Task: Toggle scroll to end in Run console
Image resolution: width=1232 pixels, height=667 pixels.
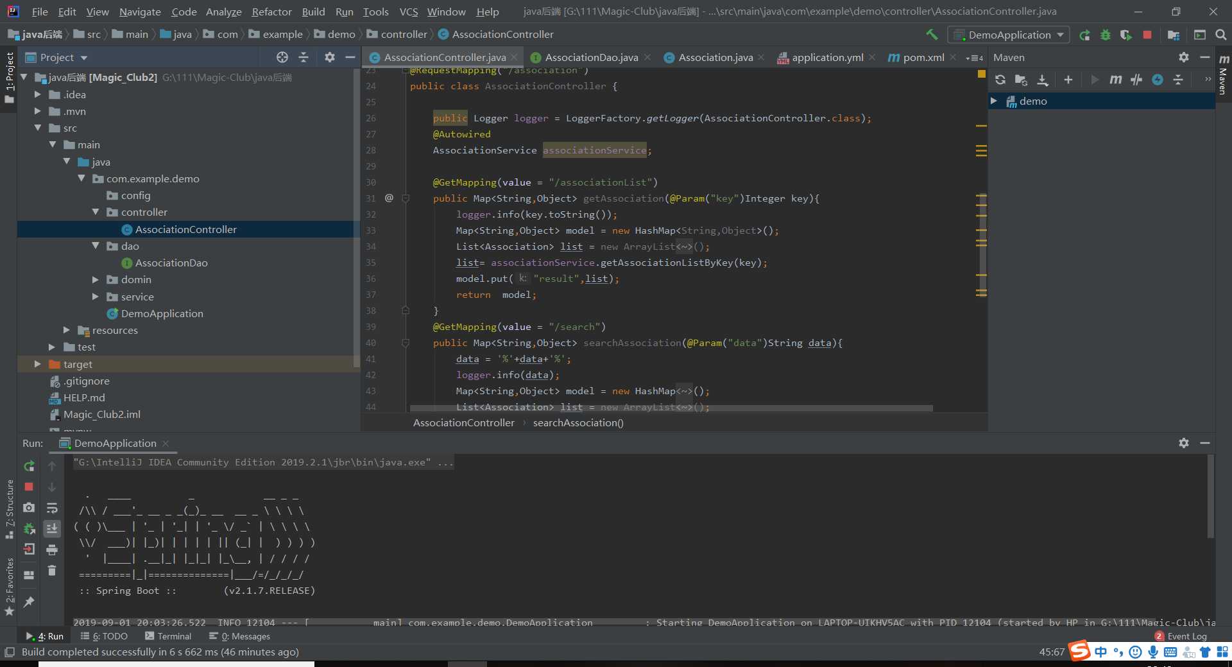Action: click(x=52, y=528)
